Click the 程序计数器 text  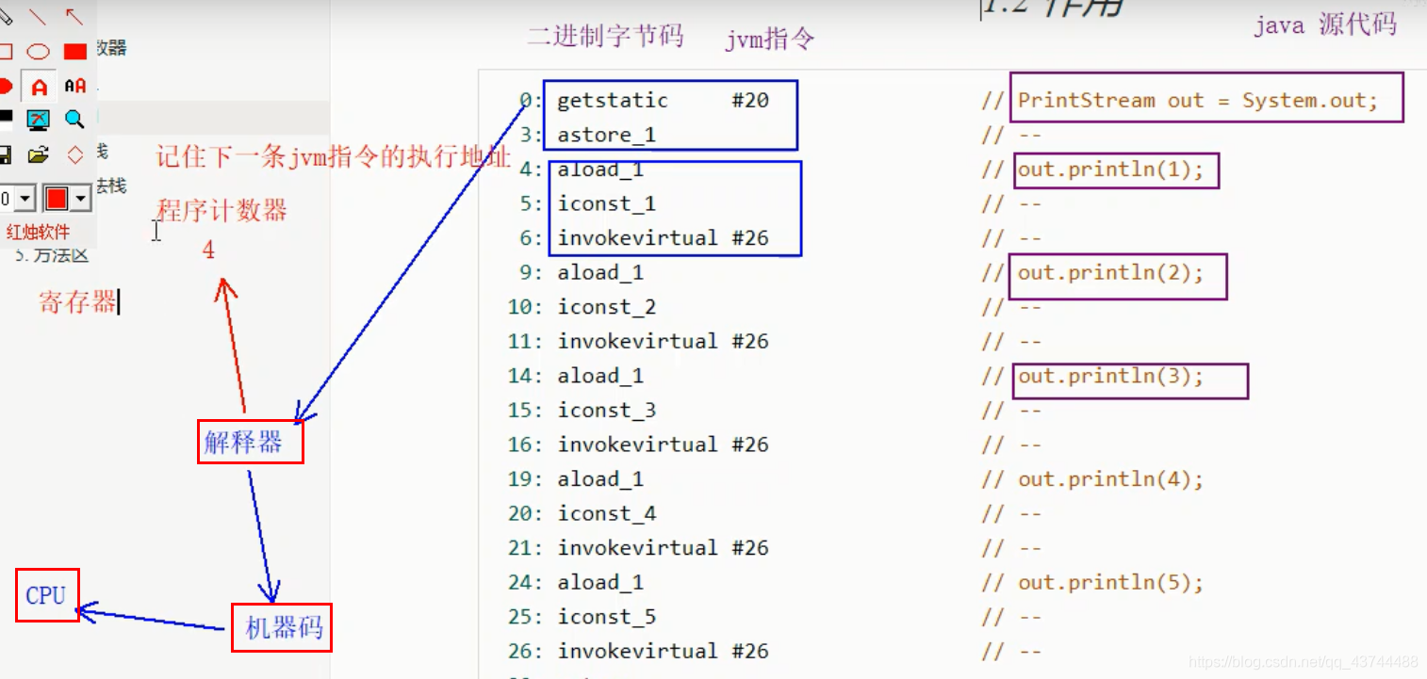pos(222,210)
